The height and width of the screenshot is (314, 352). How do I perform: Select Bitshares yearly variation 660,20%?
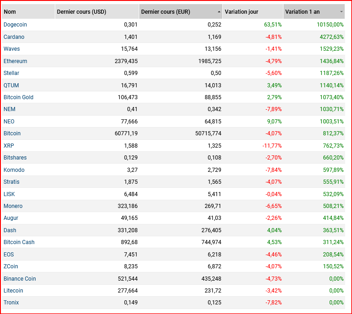(333, 158)
